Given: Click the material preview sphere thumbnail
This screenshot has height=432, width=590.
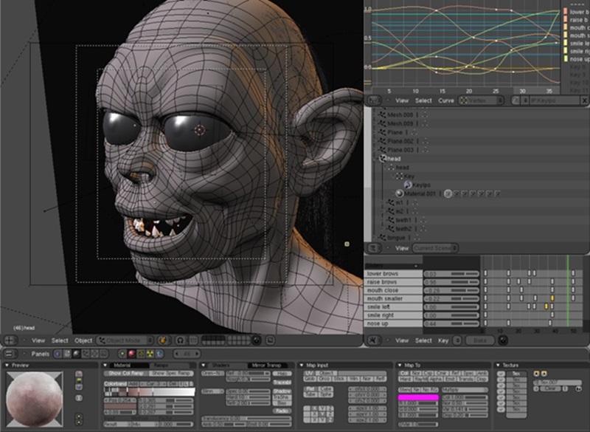Looking at the screenshot, I should (34, 400).
